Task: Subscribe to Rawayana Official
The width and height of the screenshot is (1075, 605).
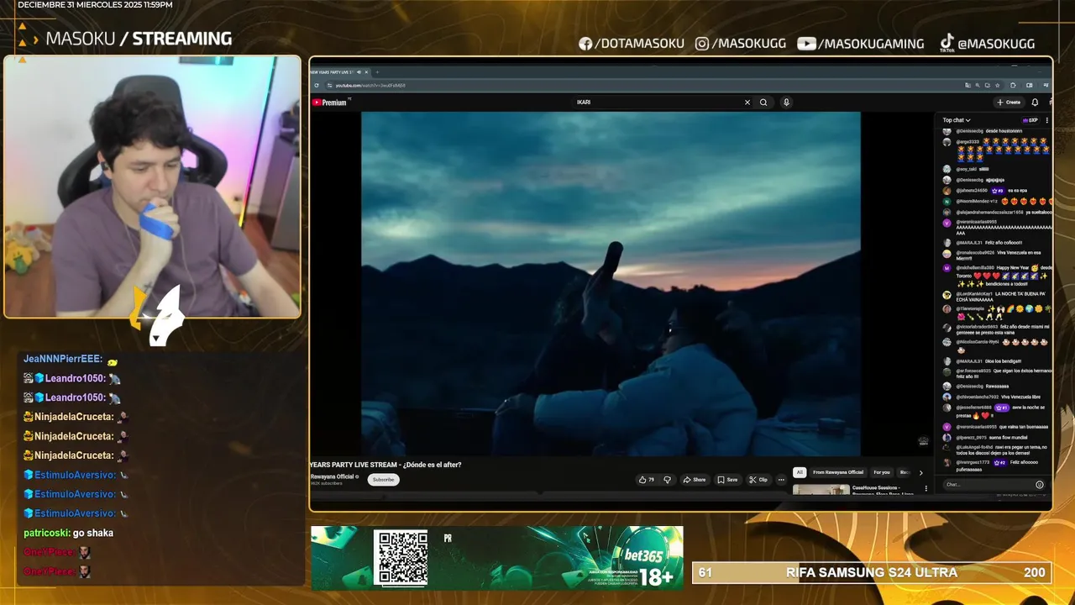Action: click(383, 480)
